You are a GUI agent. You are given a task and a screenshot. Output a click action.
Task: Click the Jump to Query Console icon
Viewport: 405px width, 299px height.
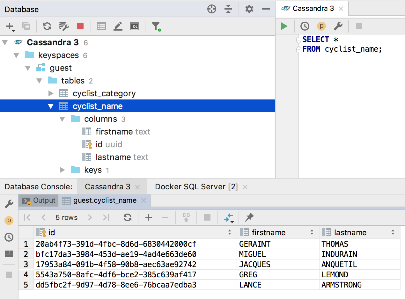135,26
